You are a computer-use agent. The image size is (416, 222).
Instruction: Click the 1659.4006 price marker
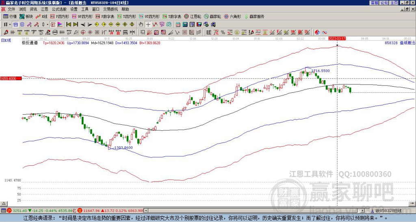point(11,78)
